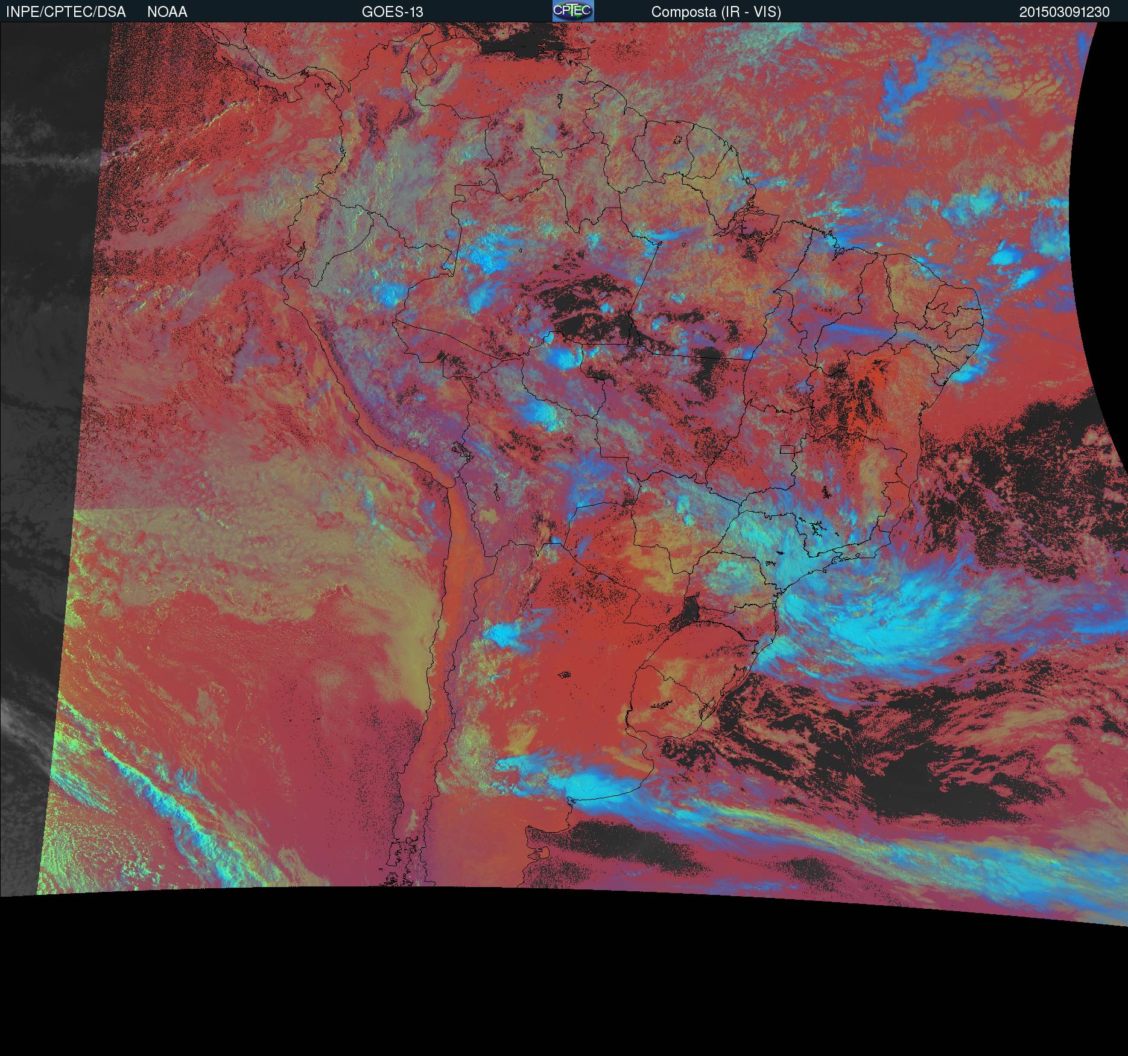The height and width of the screenshot is (1056, 1128).
Task: Click the small rectangular Distrito Federal outline
Action: [x=787, y=449]
